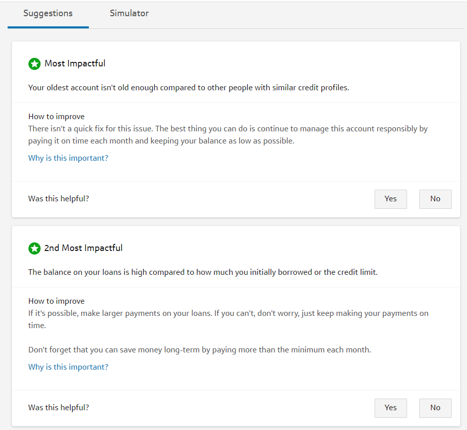The height and width of the screenshot is (430, 467).
Task: Click the green star beside Most Impactful
Action: (34, 64)
